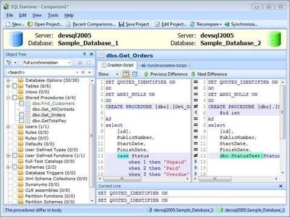Viewport: 290px width, 217px height.
Task: Switch to Synchronization Script tab
Action: pos(164,66)
